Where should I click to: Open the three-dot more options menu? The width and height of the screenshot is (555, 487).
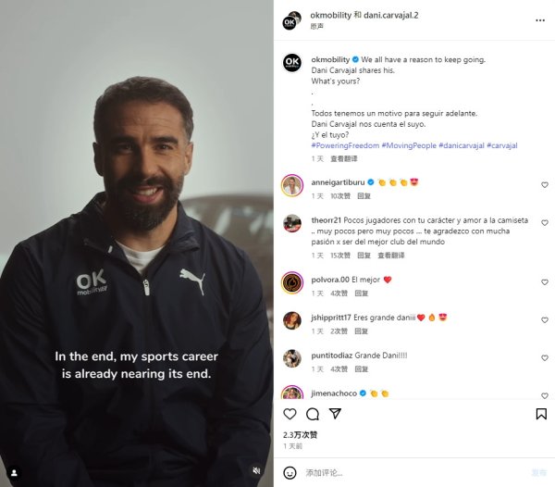tap(540, 20)
